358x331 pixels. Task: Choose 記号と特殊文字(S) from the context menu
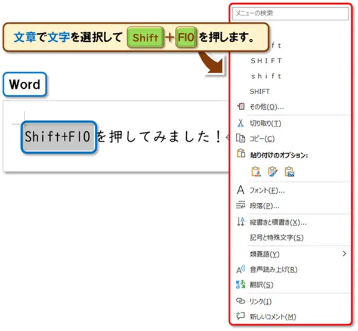coord(277,237)
